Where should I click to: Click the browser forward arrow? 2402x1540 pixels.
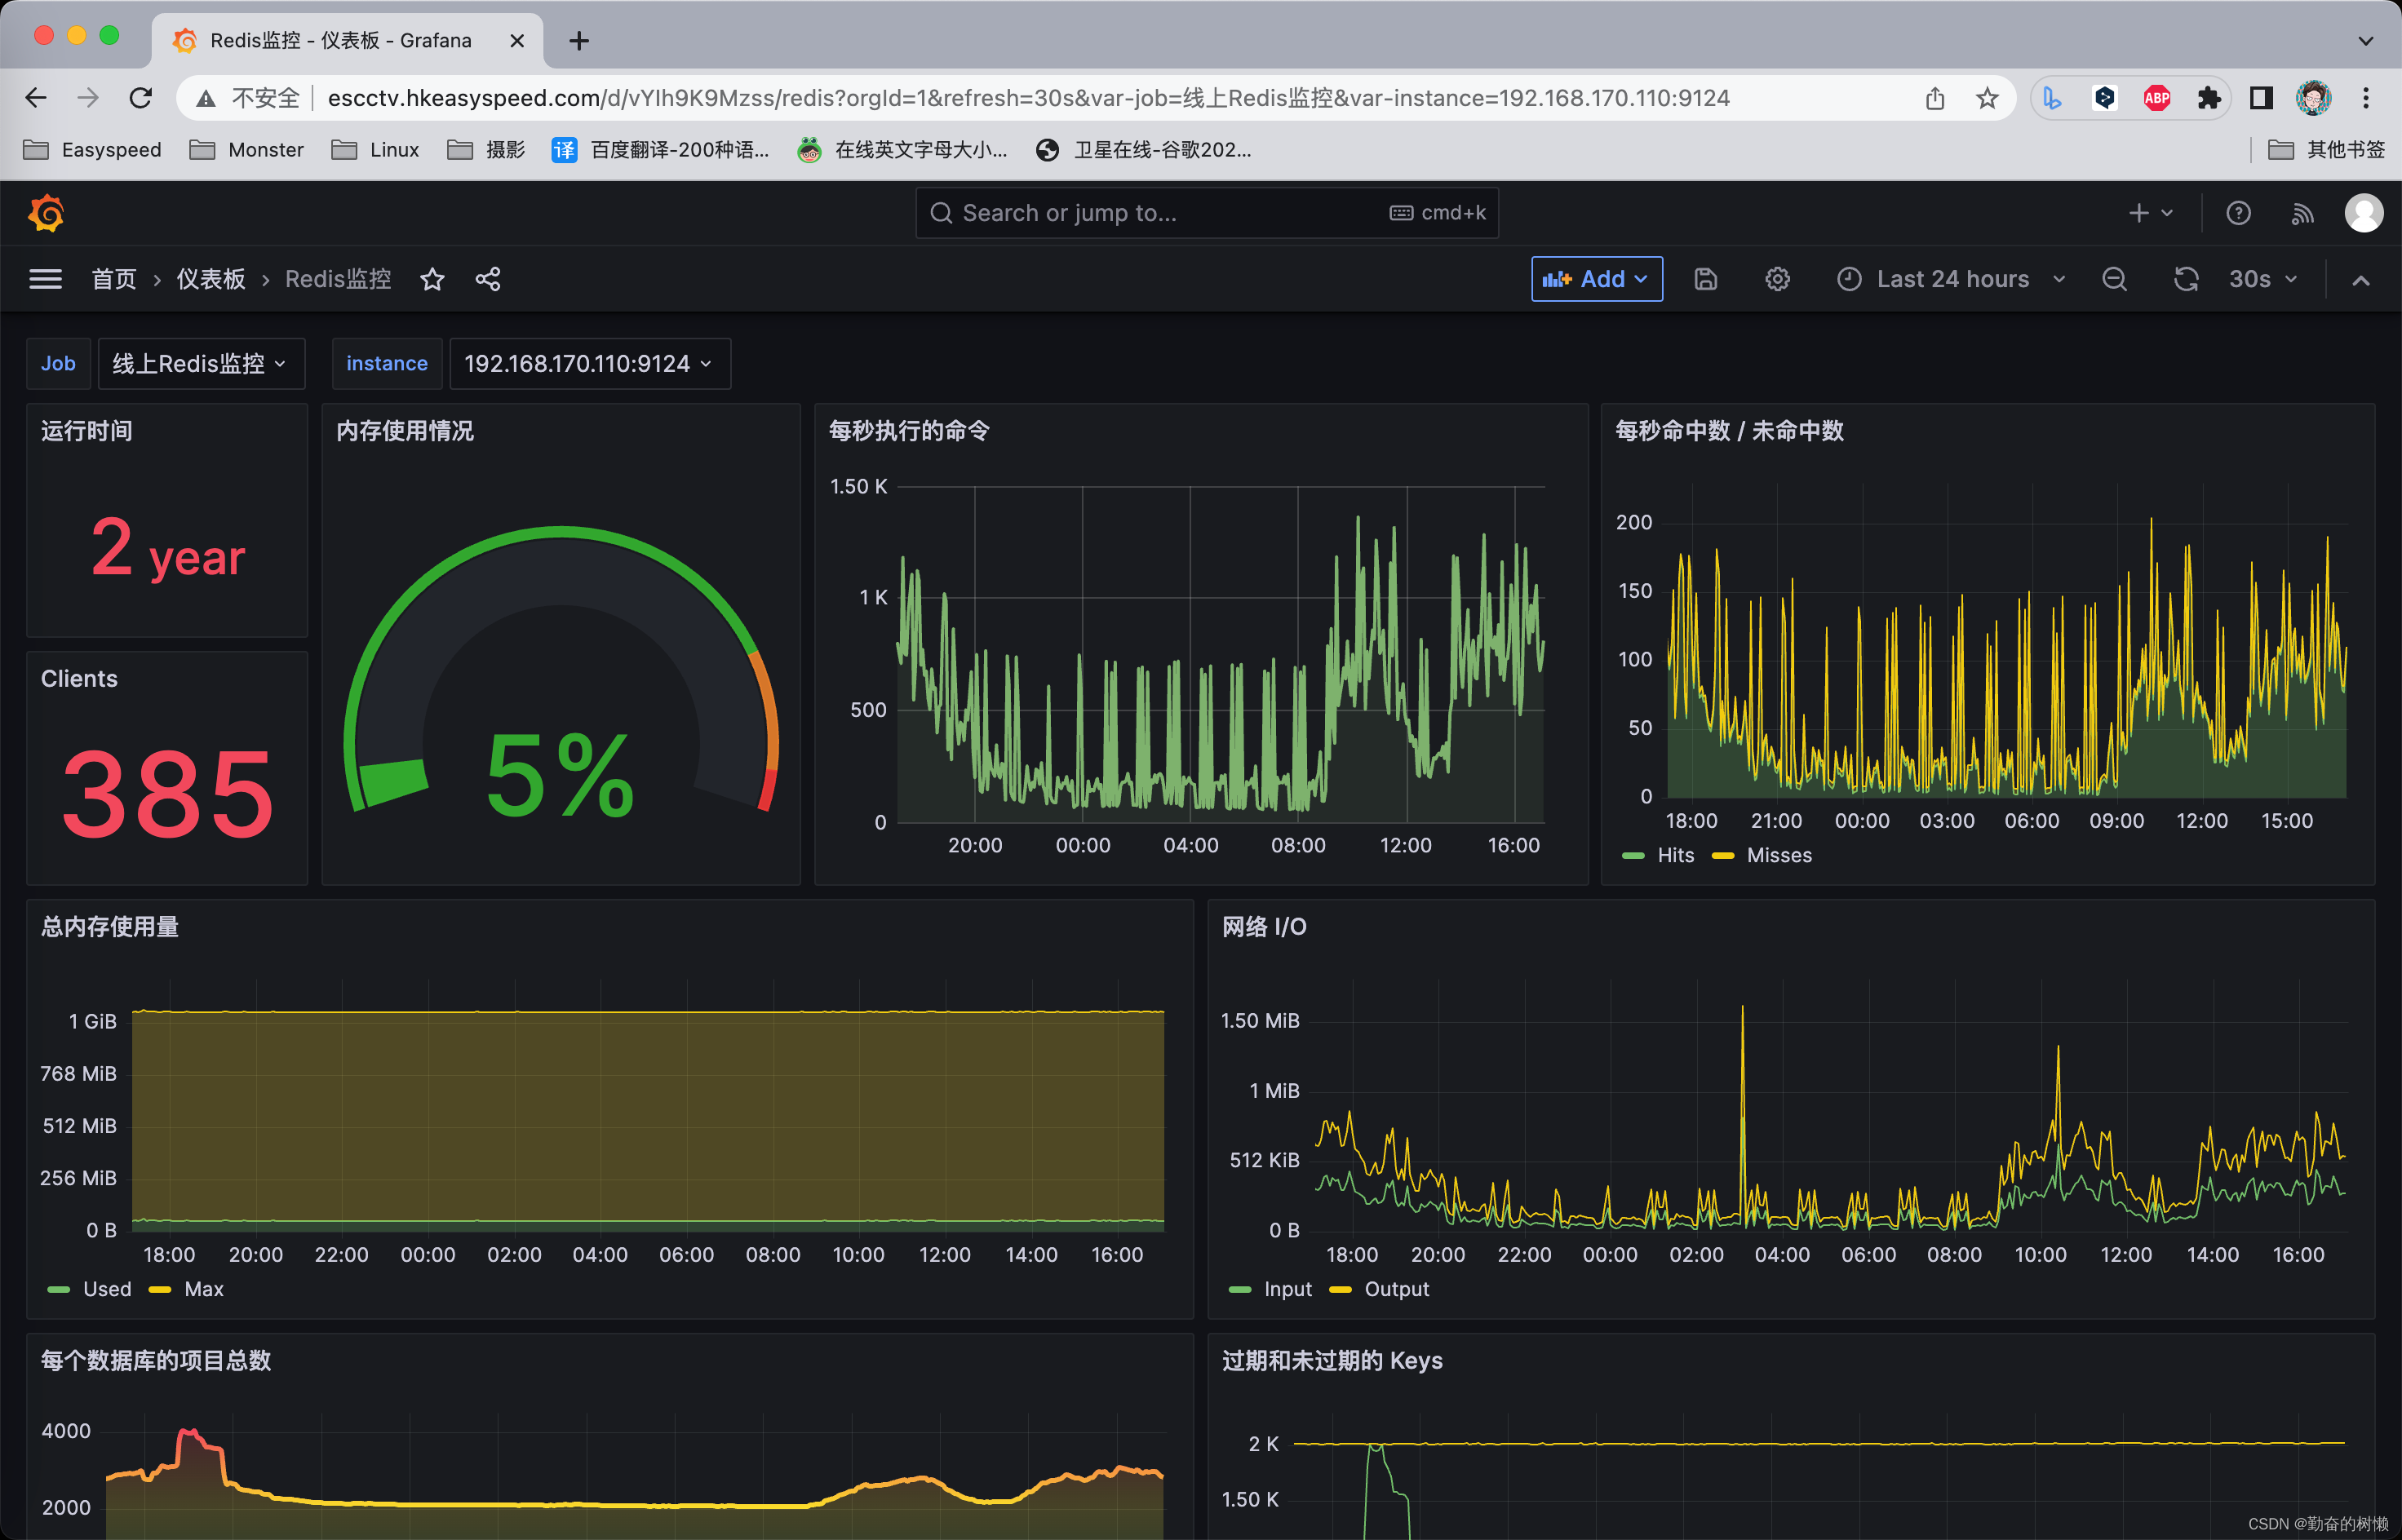[x=88, y=98]
